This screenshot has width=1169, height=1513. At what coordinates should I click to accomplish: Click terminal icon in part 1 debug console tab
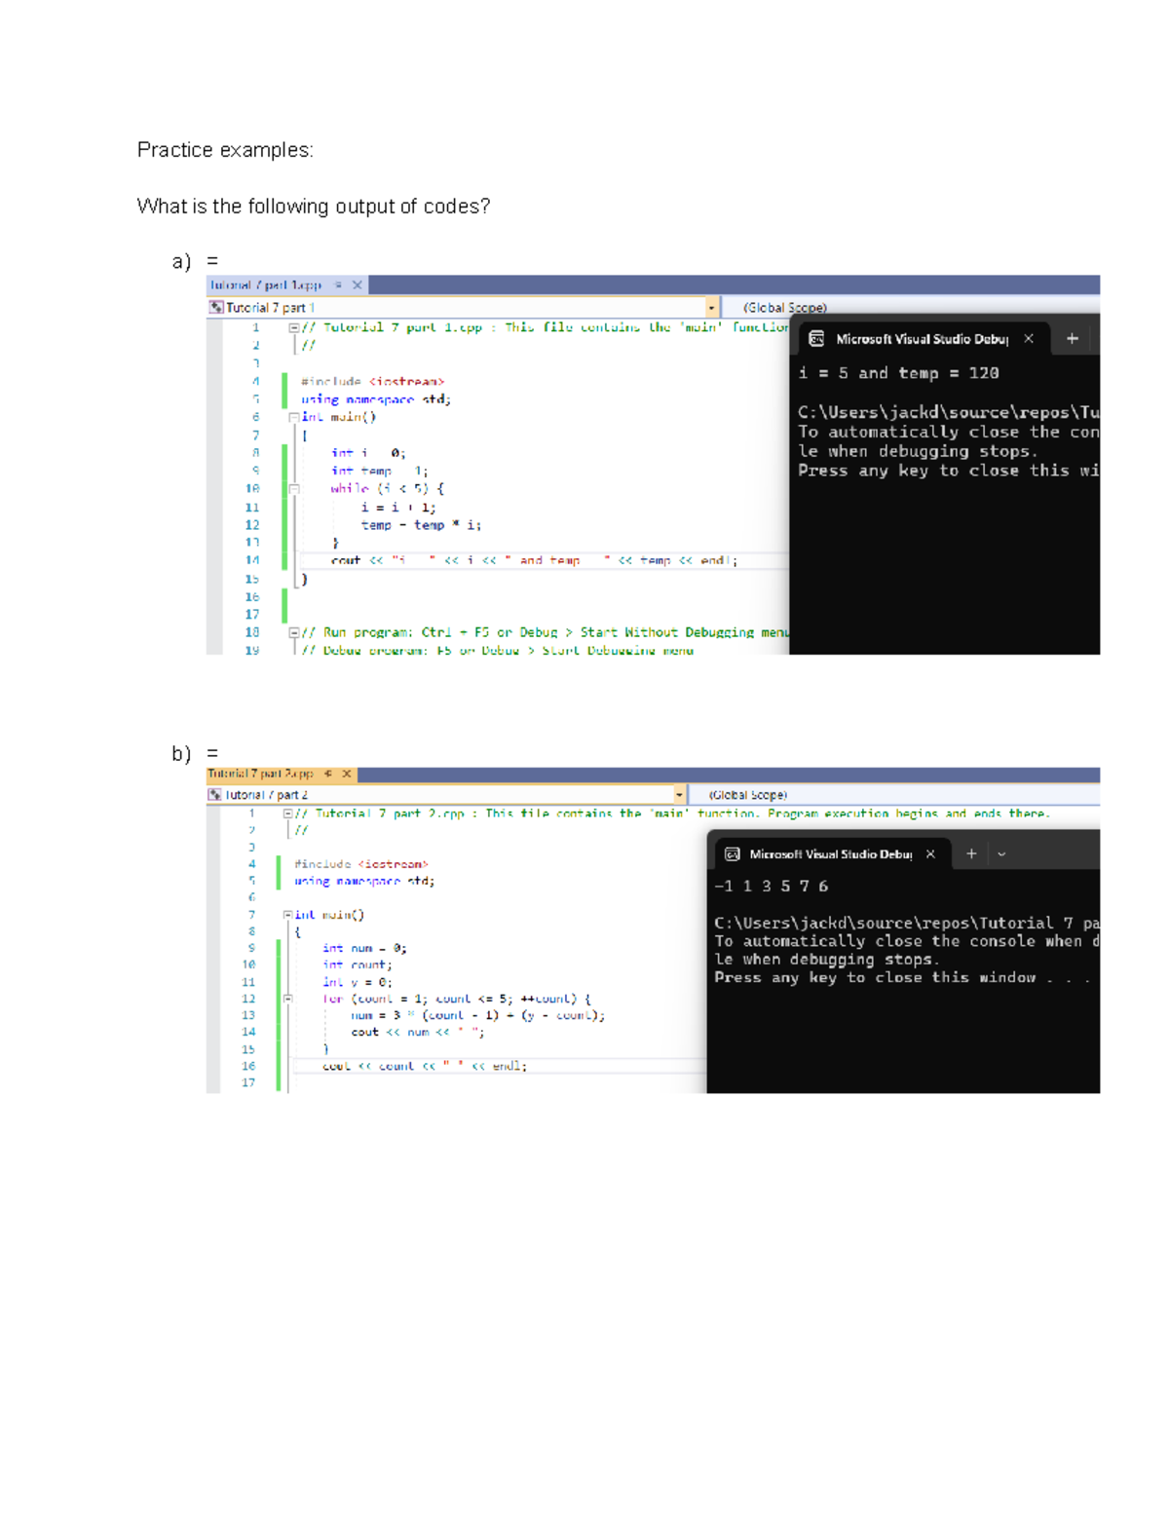816,339
